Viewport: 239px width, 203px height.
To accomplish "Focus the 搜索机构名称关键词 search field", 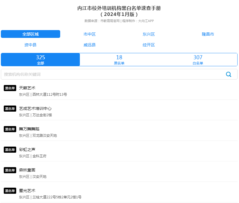I will 113,74.
